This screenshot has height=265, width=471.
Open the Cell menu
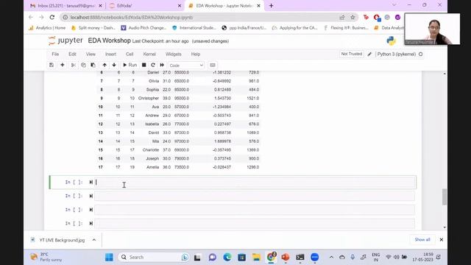(130, 54)
